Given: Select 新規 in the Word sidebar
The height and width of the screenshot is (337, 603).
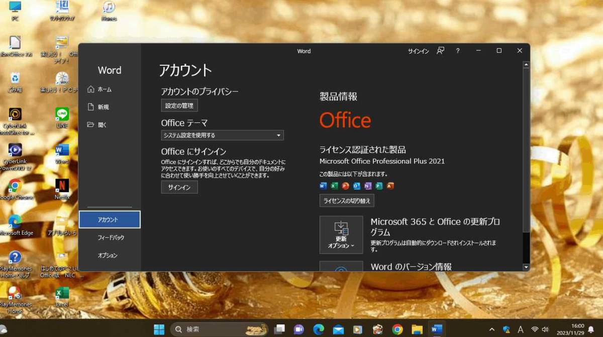Looking at the screenshot, I should click(x=98, y=107).
